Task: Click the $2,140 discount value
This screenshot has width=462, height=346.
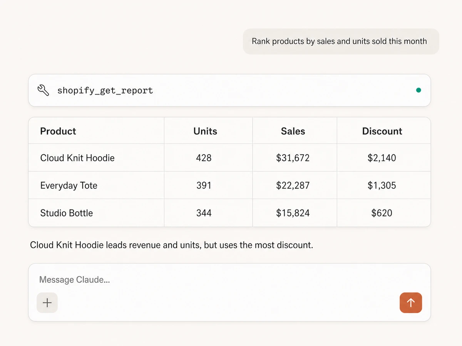Action: click(382, 158)
